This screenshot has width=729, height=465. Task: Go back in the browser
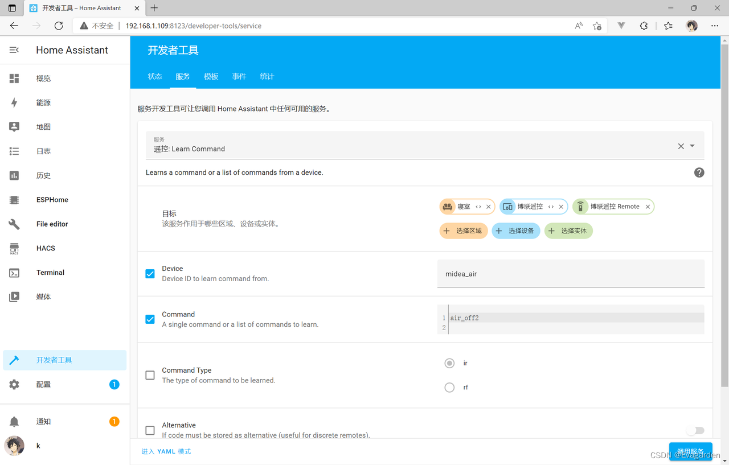tap(14, 26)
